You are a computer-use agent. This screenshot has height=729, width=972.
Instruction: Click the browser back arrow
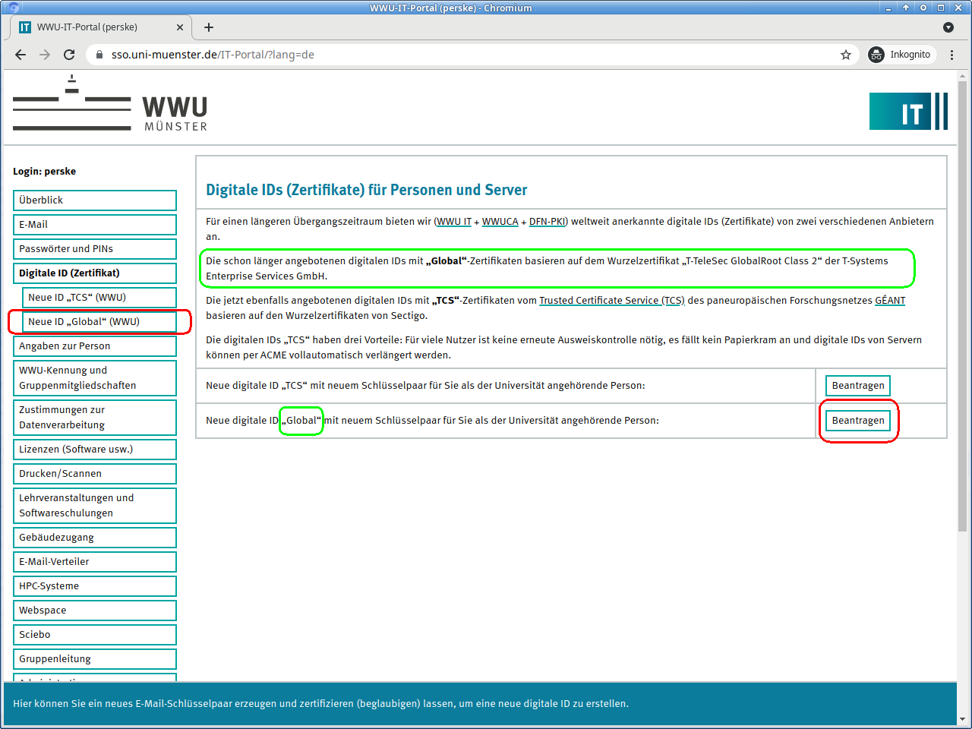coord(21,55)
